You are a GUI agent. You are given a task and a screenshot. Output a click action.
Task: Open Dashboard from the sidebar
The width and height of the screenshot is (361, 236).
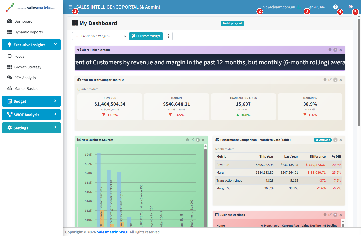(x=31, y=21)
